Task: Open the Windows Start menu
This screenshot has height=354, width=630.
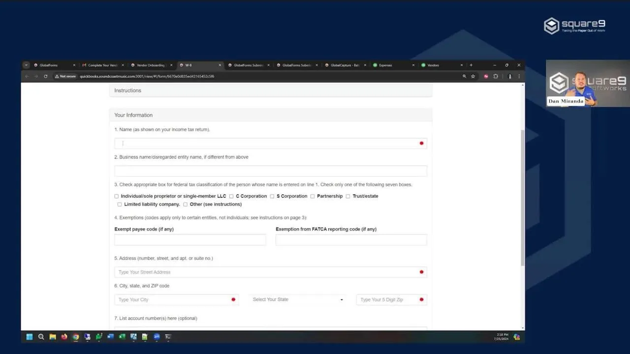Action: click(29, 337)
